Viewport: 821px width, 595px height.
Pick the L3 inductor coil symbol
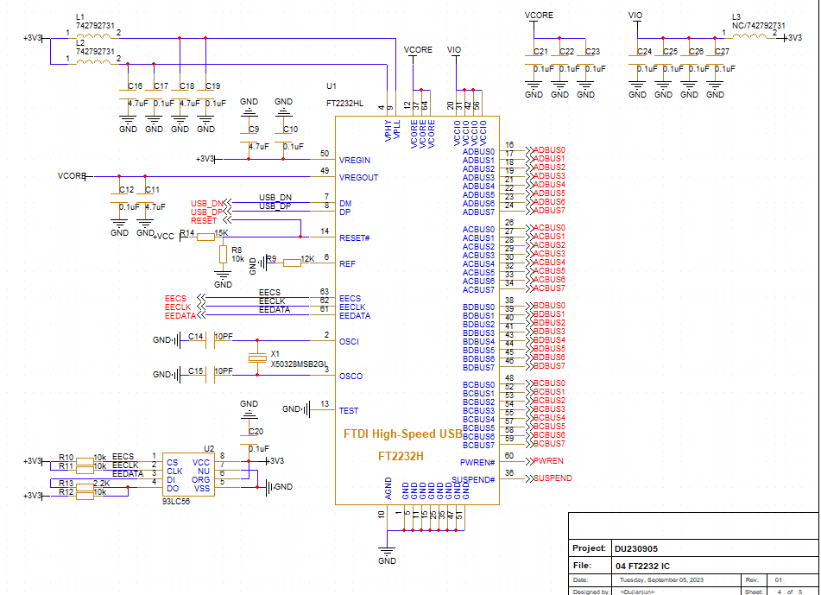click(x=748, y=36)
